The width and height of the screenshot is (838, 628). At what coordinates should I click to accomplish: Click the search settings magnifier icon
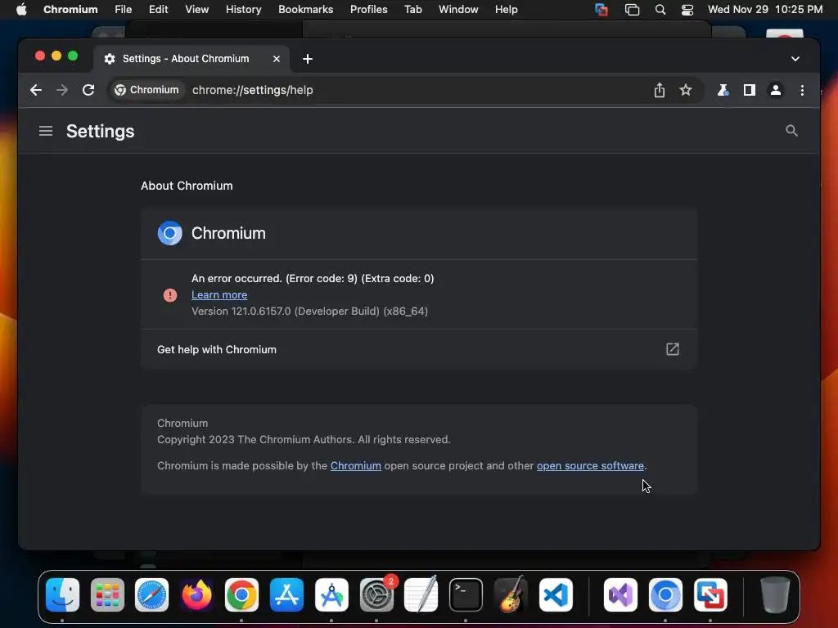point(791,131)
